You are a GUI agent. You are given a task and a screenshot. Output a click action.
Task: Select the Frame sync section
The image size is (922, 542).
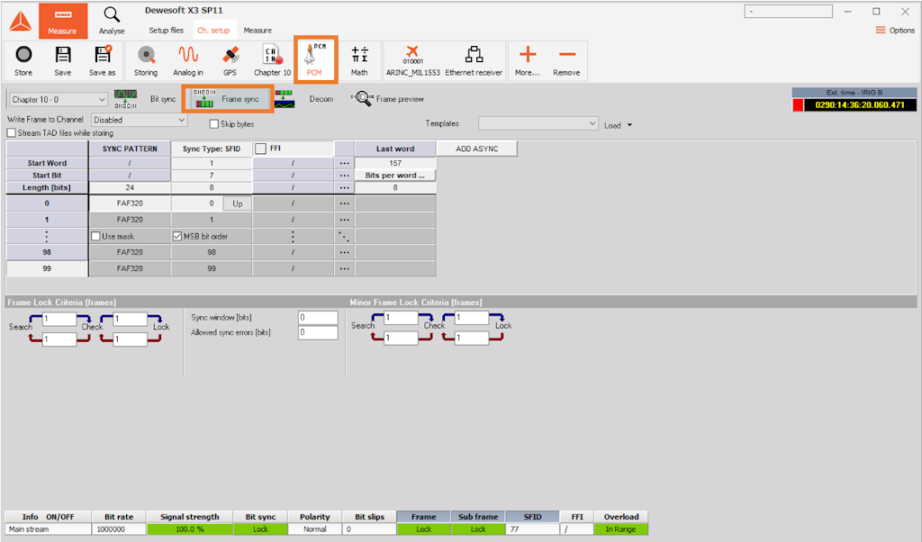tap(227, 99)
